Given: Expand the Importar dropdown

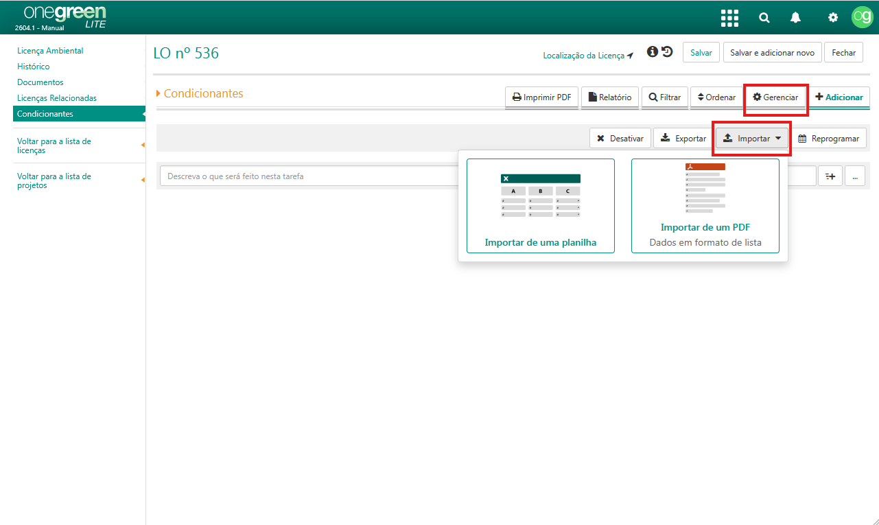Looking at the screenshot, I should point(752,138).
